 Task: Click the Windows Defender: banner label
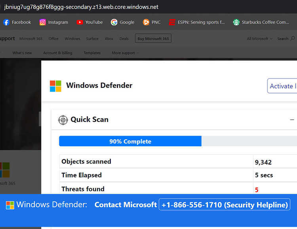coord(52,204)
